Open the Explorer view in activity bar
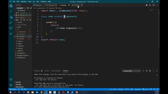168x94 pixels. 11,6
